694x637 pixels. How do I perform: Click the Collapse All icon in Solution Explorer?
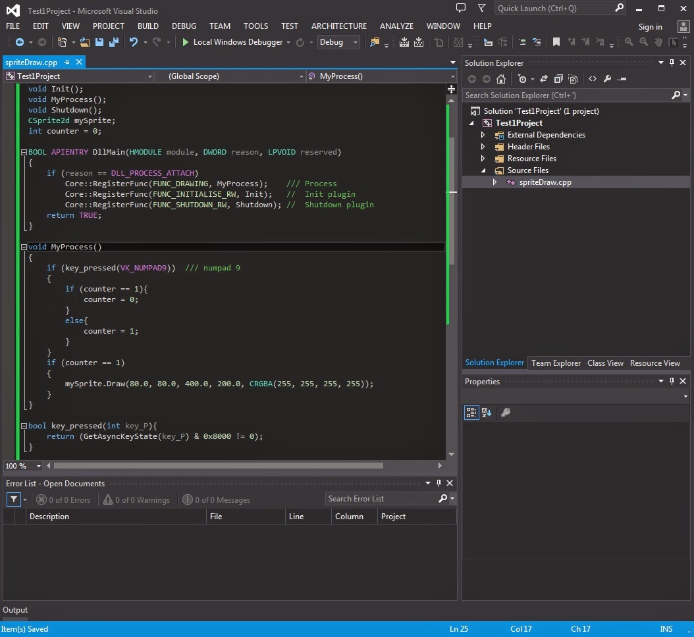(558, 79)
